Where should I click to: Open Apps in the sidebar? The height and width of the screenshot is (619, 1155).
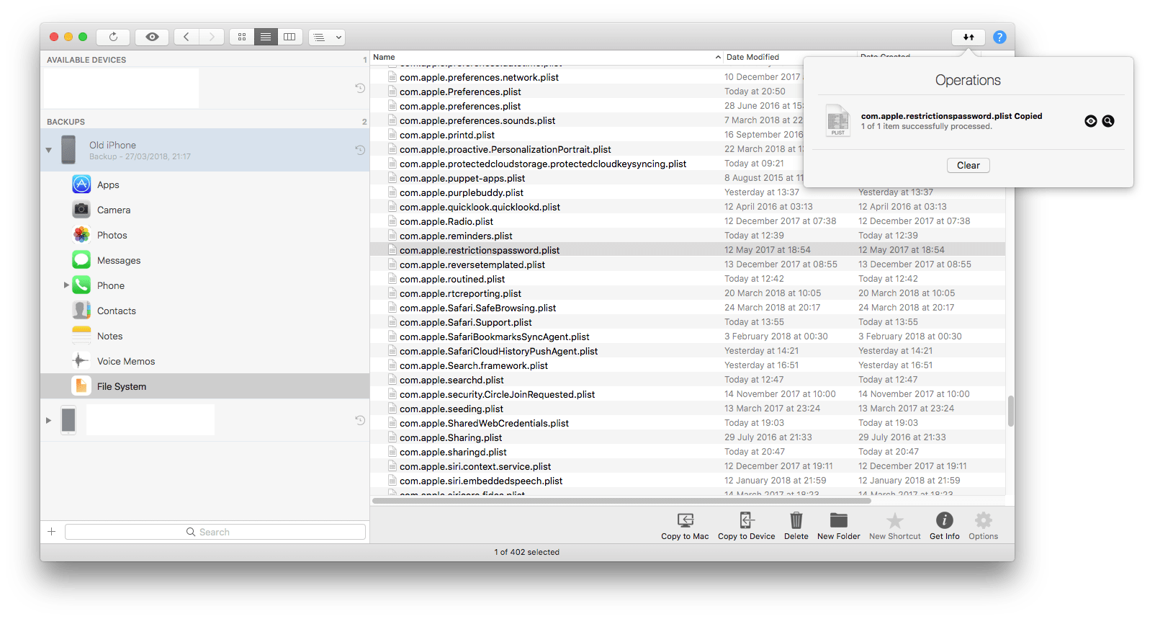tap(108, 185)
